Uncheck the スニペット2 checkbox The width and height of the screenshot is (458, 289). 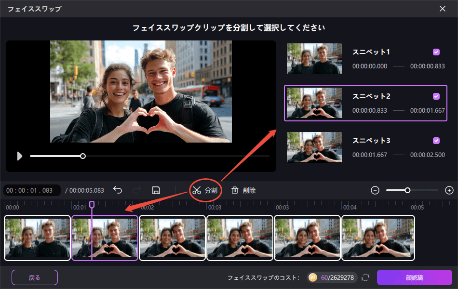(436, 96)
